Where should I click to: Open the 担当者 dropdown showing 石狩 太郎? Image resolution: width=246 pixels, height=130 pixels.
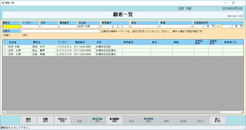[x=98, y=27]
